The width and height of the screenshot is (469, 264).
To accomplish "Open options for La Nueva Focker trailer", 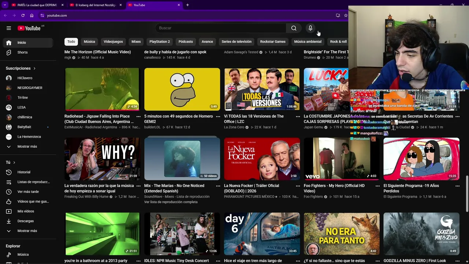I will [298, 186].
